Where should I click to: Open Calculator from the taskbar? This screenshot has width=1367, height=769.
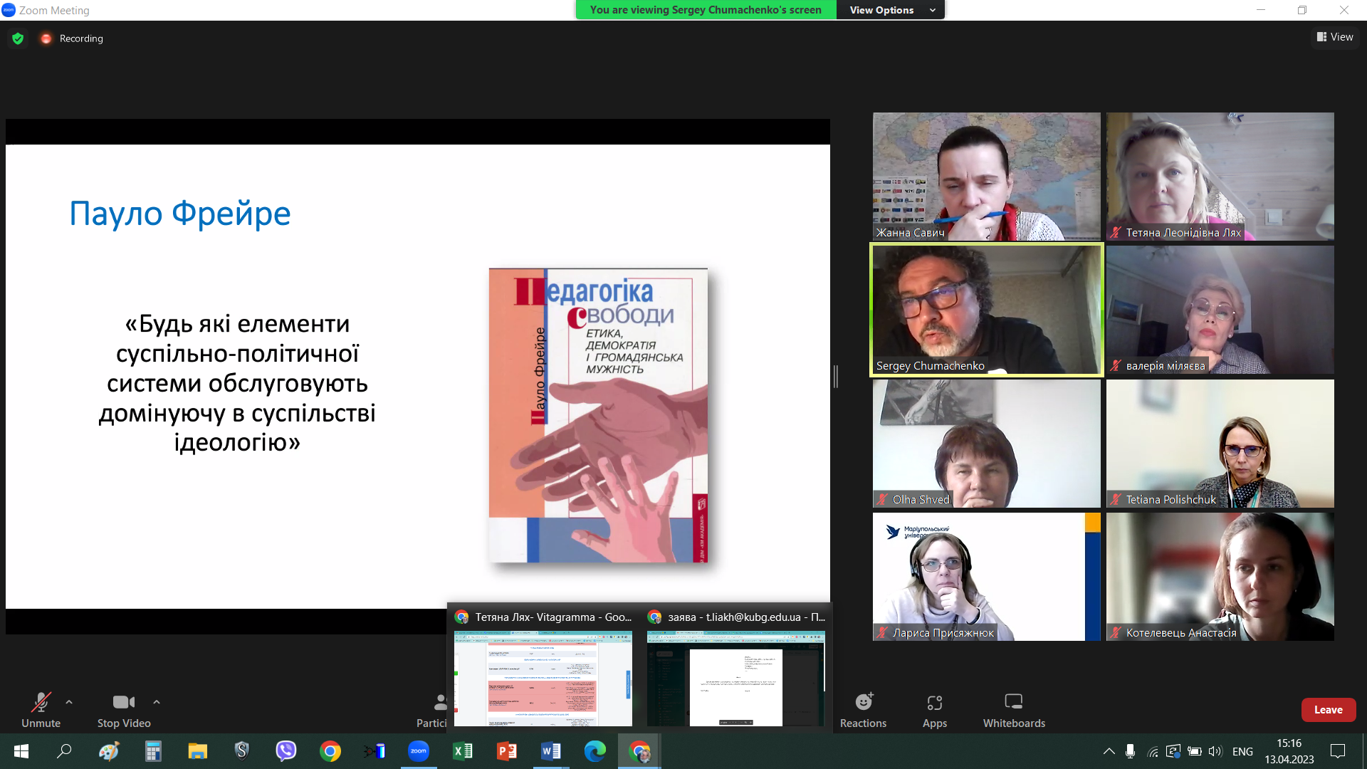pyautogui.click(x=153, y=751)
